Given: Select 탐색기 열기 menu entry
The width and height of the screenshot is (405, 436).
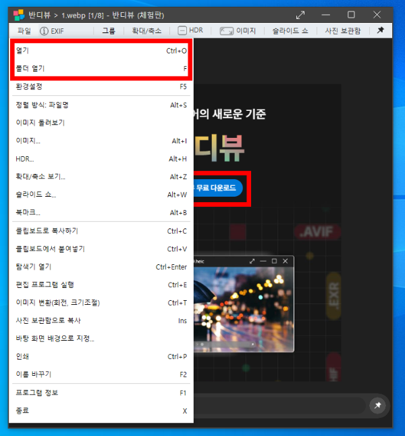Looking at the screenshot, I should click(x=101, y=266).
